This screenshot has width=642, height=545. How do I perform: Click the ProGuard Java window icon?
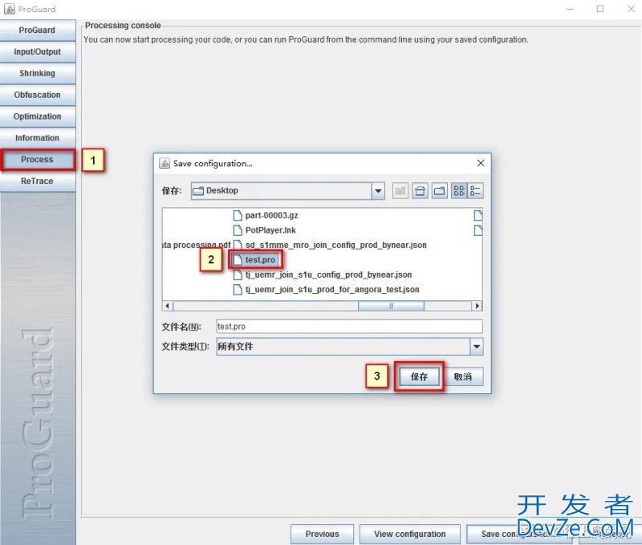pyautogui.click(x=9, y=9)
